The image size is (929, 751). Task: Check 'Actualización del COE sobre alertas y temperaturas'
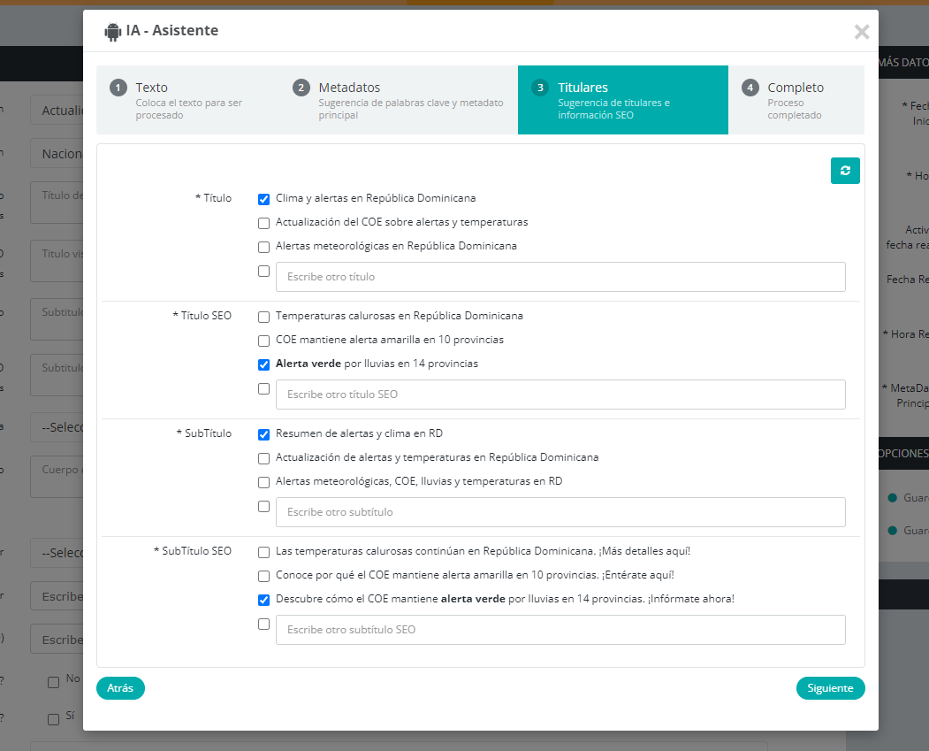(263, 224)
